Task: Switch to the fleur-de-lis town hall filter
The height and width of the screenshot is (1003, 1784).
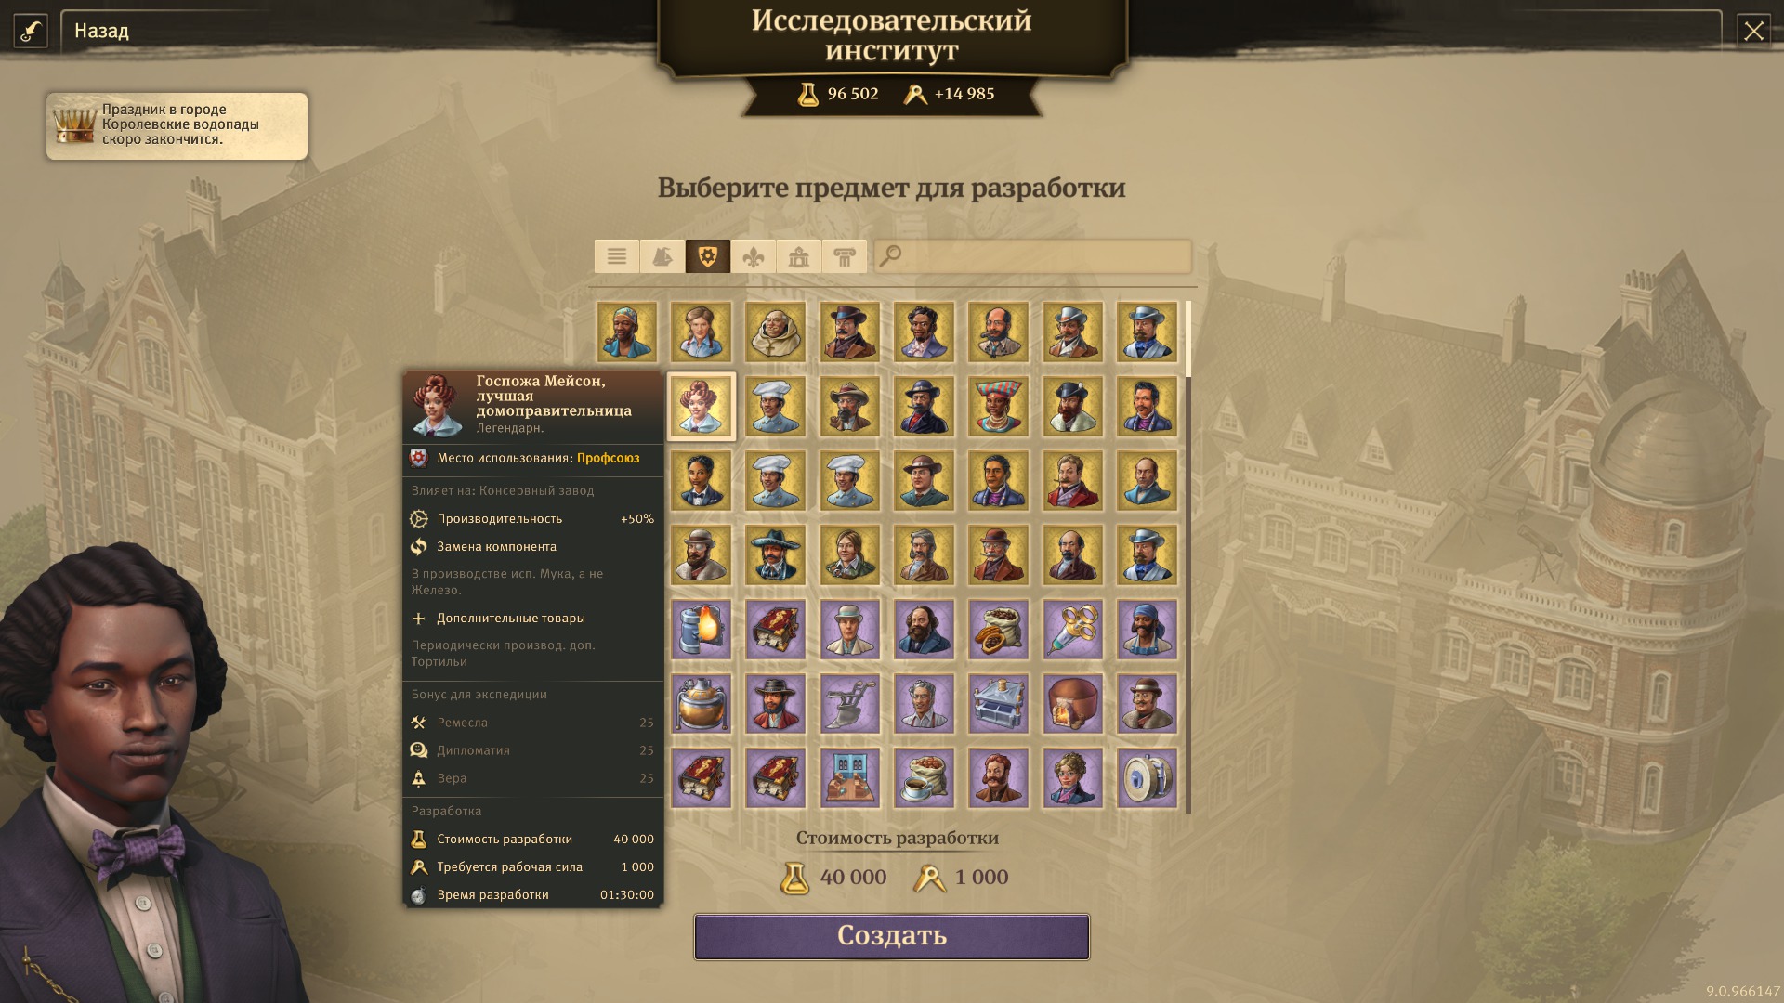Action: click(753, 256)
